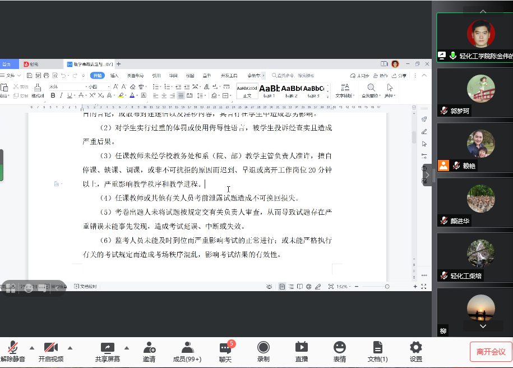This screenshot has height=368, width=513.
Task: Click the 文字排版 text layout icon
Action: click(345, 89)
